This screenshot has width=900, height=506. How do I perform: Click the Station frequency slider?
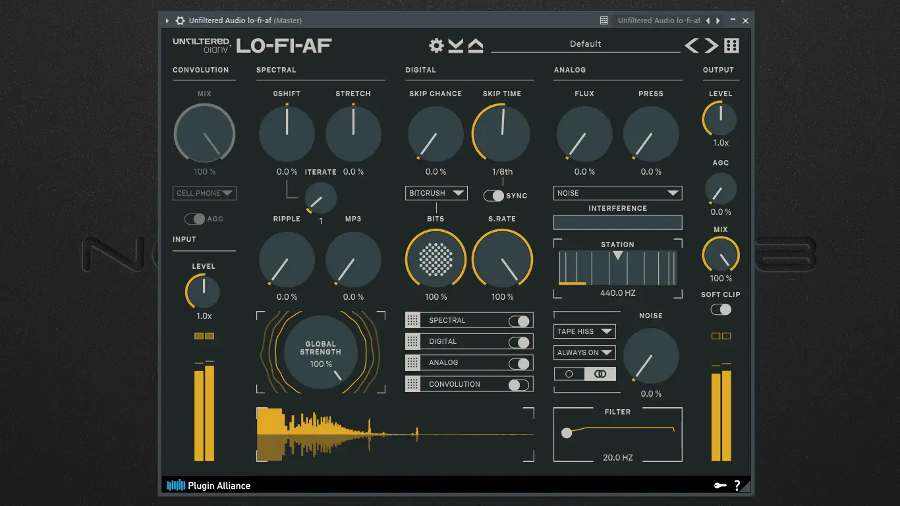(618, 268)
